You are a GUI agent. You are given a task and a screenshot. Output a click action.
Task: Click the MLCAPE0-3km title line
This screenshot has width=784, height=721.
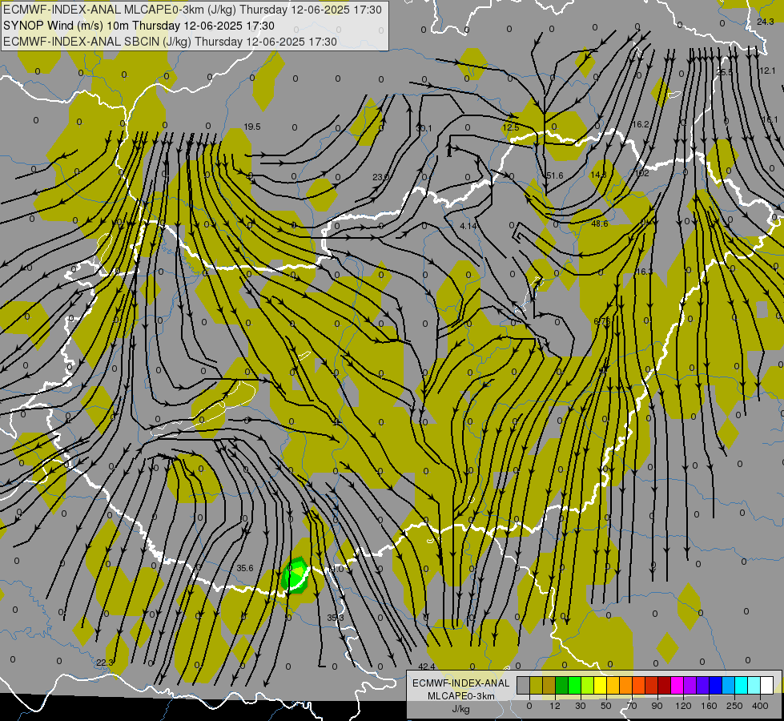pos(192,10)
